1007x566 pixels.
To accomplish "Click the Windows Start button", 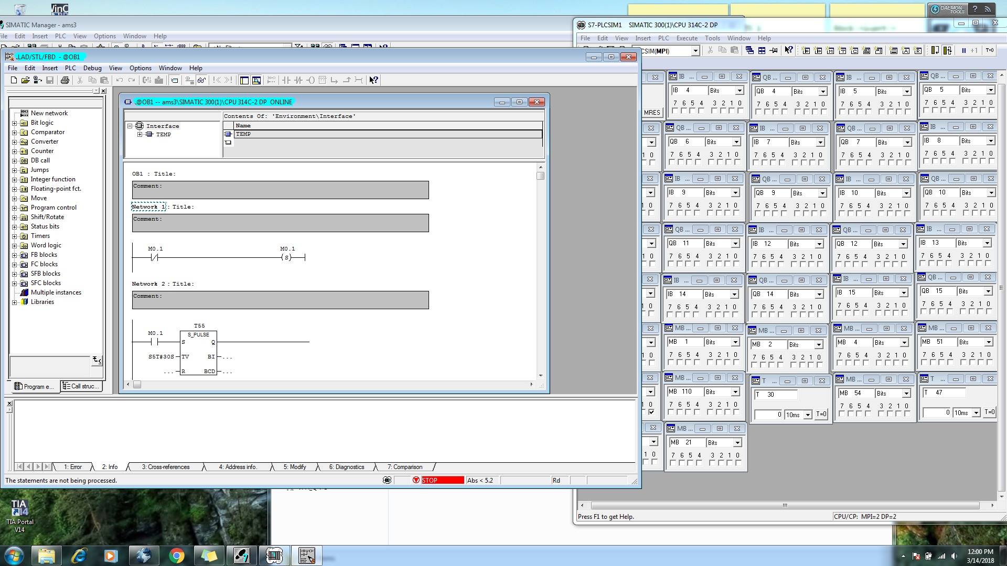I will pyautogui.click(x=14, y=556).
